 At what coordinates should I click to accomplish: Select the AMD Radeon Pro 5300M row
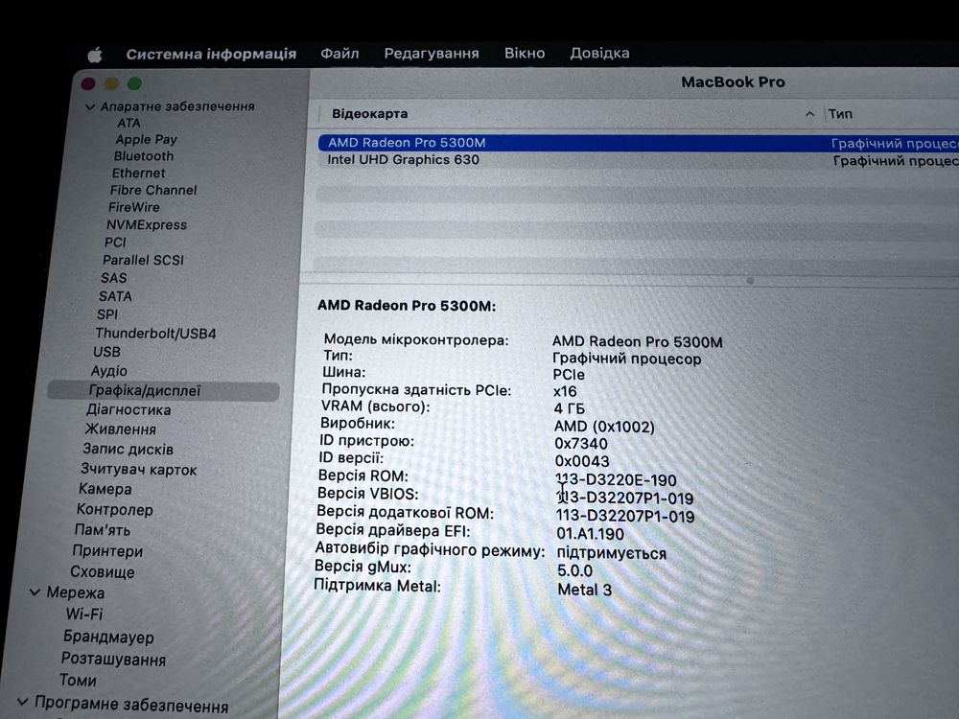[x=638, y=143]
